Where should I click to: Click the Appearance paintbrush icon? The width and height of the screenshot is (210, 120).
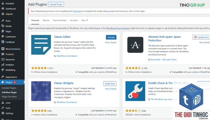tap(3, 77)
